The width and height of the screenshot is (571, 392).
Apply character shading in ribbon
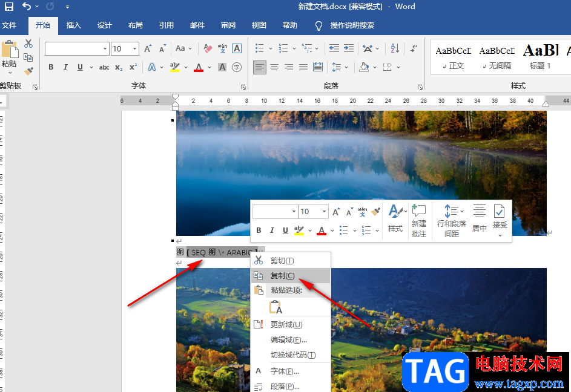pyautogui.click(x=222, y=67)
